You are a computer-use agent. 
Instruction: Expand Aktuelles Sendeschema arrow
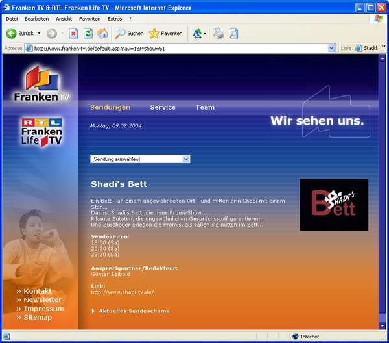pyautogui.click(x=93, y=311)
